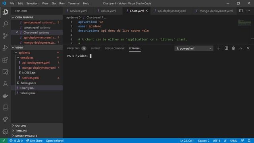Expand the Outline section

click(37, 126)
